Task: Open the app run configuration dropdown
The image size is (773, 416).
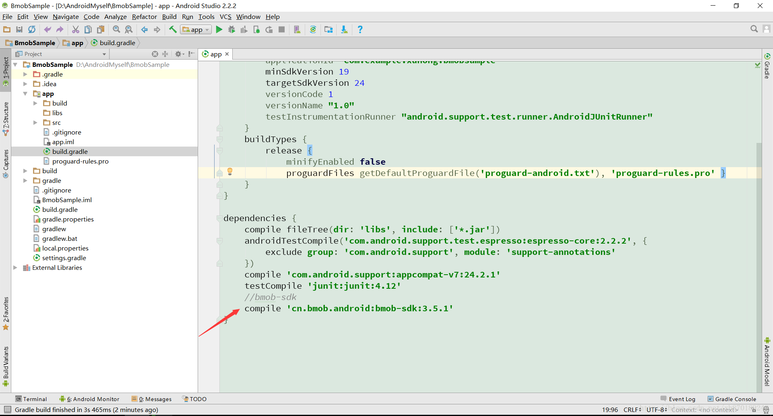Action: 196,29
